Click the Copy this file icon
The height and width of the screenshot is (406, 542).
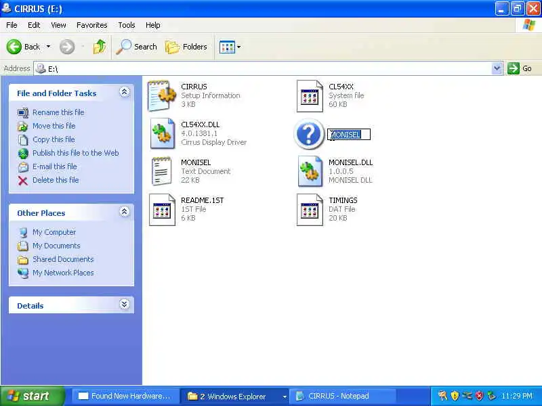pyautogui.click(x=23, y=140)
